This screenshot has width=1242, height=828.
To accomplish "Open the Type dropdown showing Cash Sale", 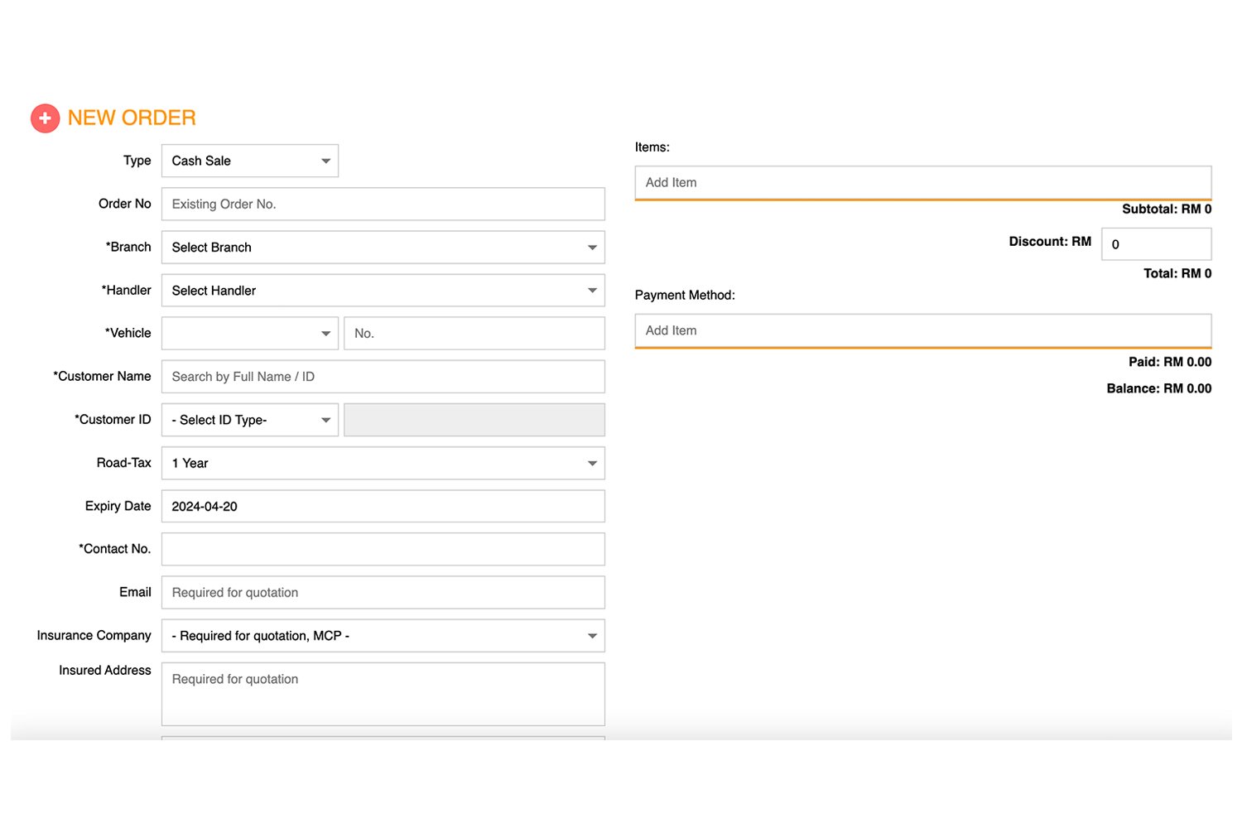I will tap(249, 161).
